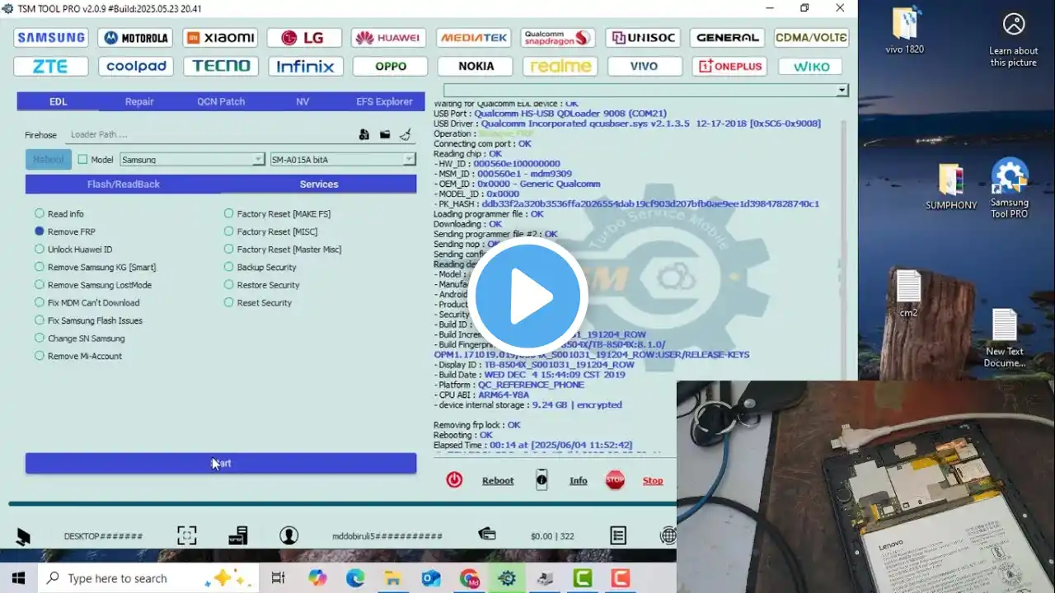This screenshot has width=1055, height=593.
Task: Switch to the Repair tab
Action: pyautogui.click(x=139, y=101)
